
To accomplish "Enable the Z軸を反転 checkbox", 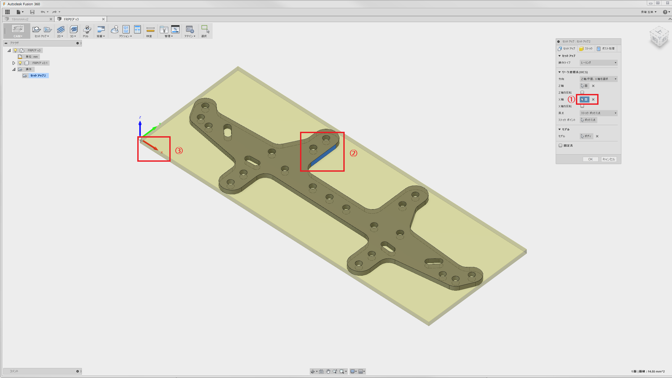I will tap(582, 92).
